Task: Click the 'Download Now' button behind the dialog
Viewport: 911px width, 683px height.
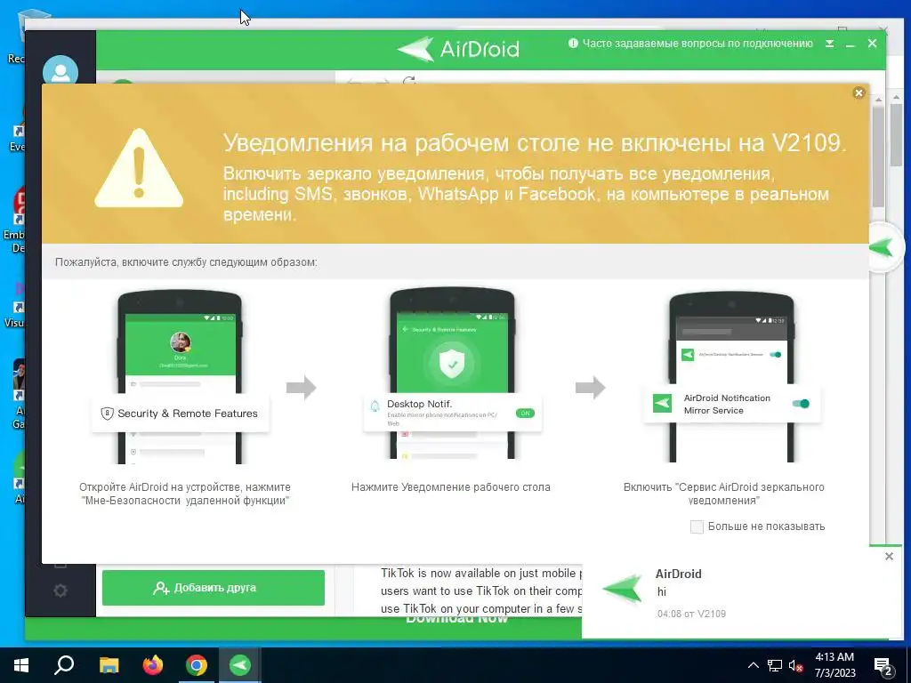Action: point(456,619)
